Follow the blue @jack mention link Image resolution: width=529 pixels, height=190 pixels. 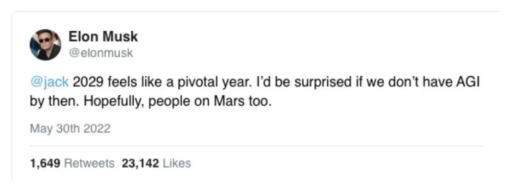49,83
